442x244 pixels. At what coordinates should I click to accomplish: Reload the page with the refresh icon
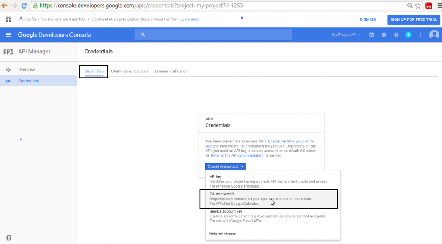point(24,6)
